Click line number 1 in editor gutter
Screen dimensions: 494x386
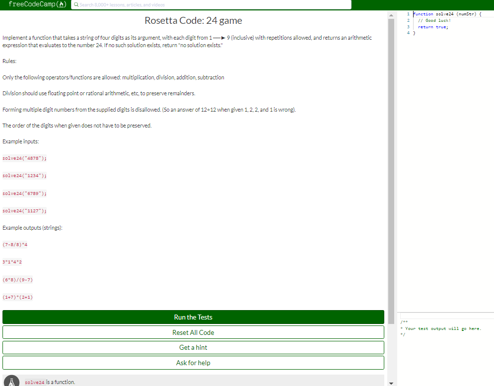408,14
